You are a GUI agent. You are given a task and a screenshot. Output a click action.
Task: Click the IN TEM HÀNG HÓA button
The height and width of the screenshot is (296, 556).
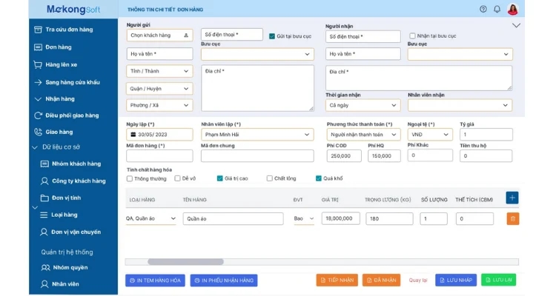tap(155, 280)
